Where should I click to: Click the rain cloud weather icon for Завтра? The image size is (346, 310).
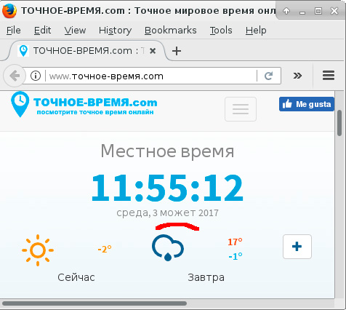[168, 247]
